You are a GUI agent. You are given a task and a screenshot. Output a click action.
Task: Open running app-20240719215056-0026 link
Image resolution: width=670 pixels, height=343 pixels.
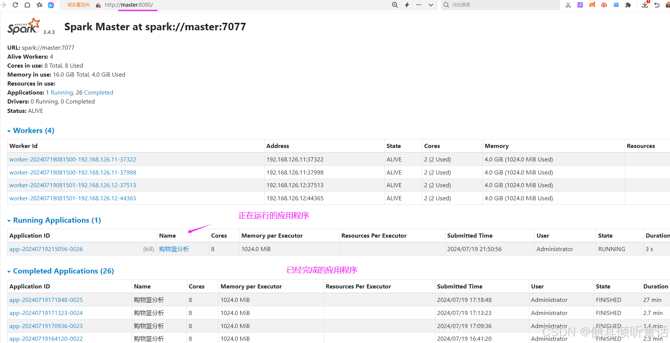(46, 249)
